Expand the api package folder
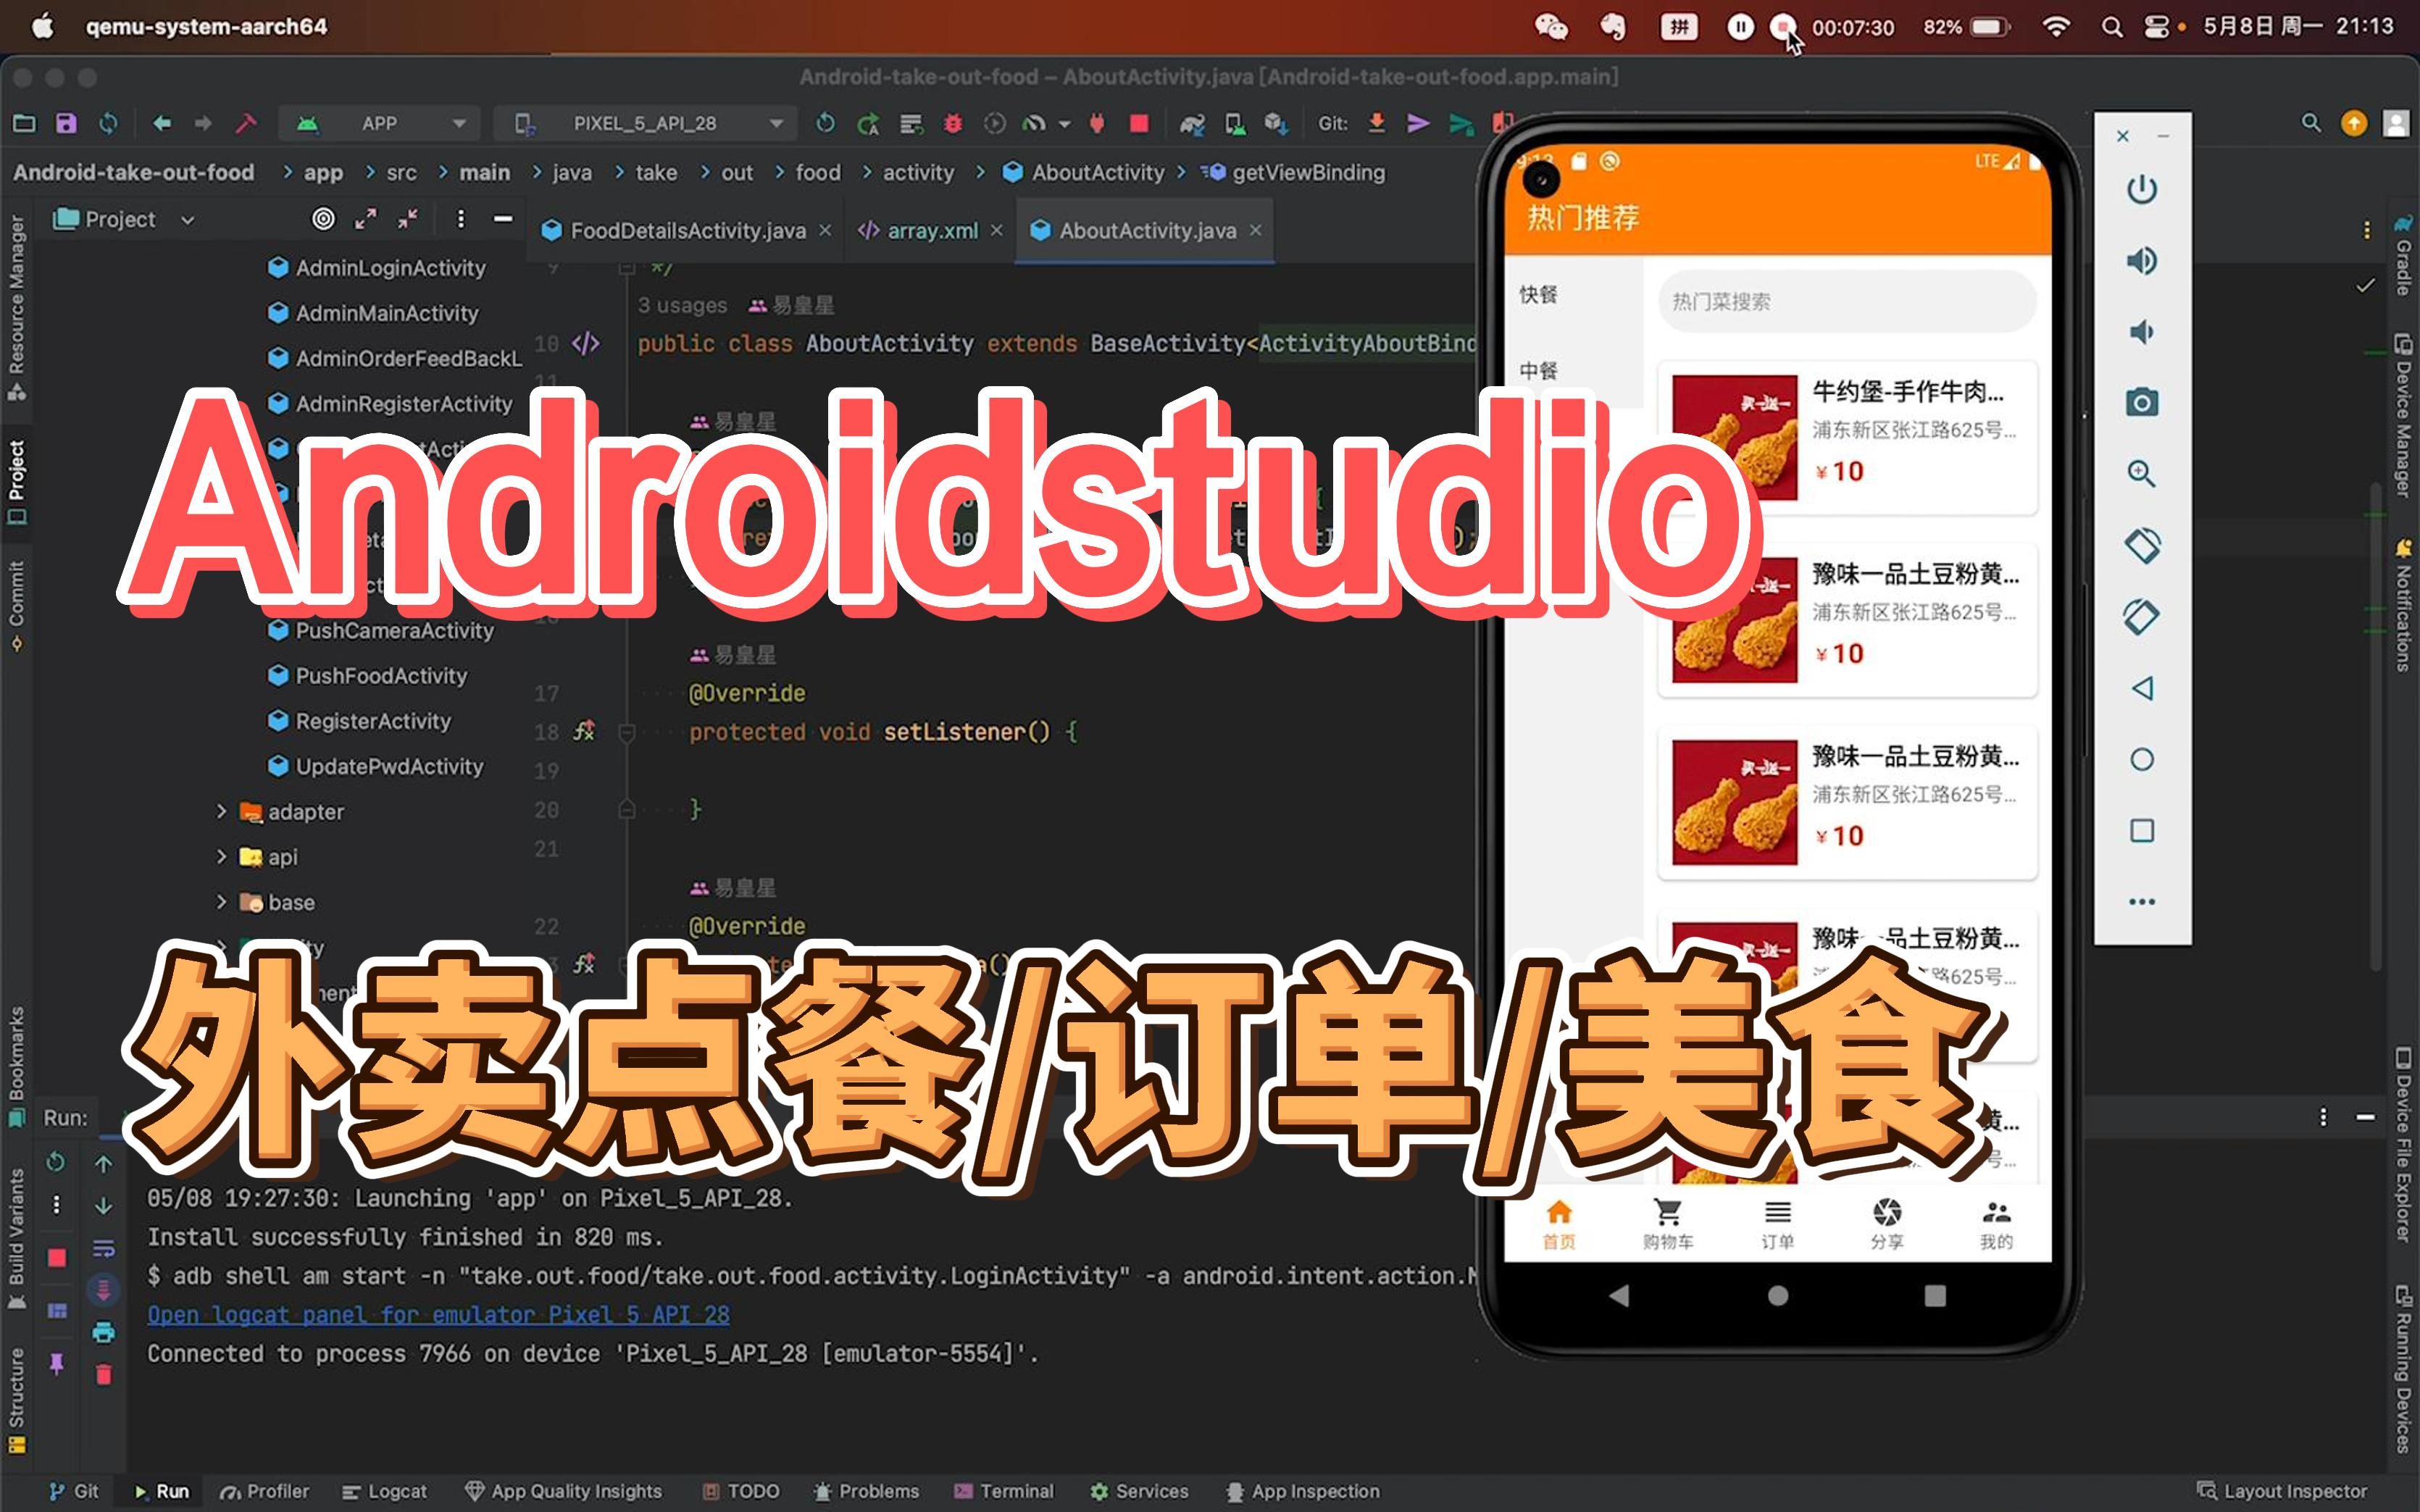2420x1512 pixels. [x=222, y=856]
